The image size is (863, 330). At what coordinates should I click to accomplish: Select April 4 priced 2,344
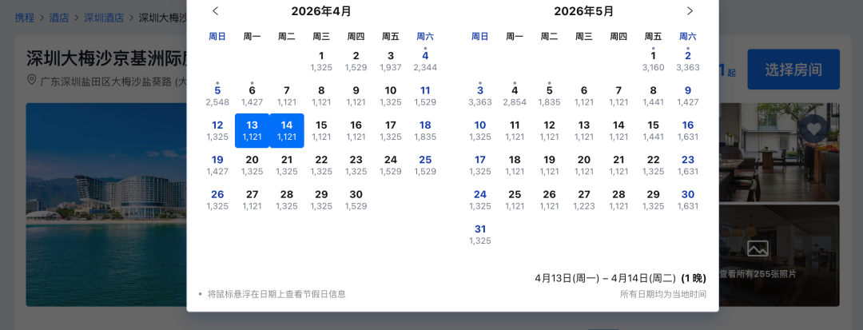pos(425,61)
